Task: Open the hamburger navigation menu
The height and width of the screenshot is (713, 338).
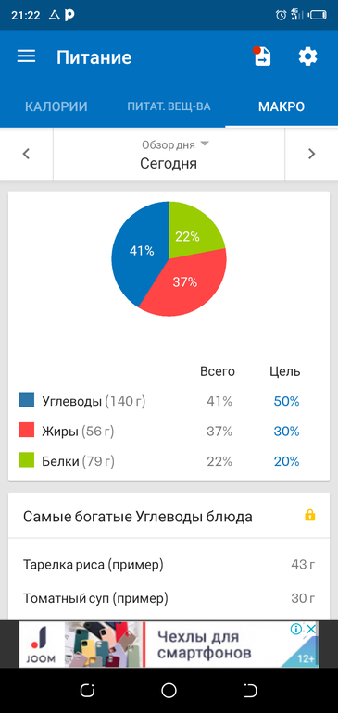Action: [26, 56]
